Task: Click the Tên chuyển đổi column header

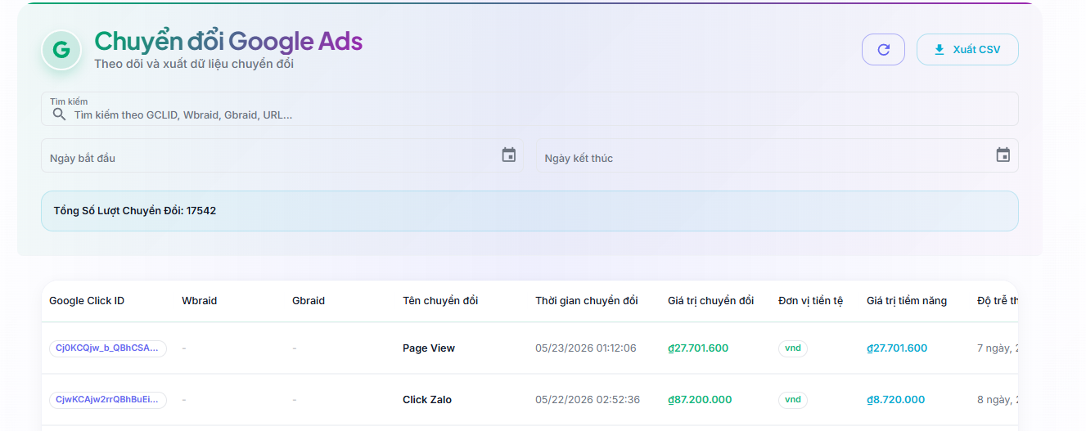Action: coord(440,301)
